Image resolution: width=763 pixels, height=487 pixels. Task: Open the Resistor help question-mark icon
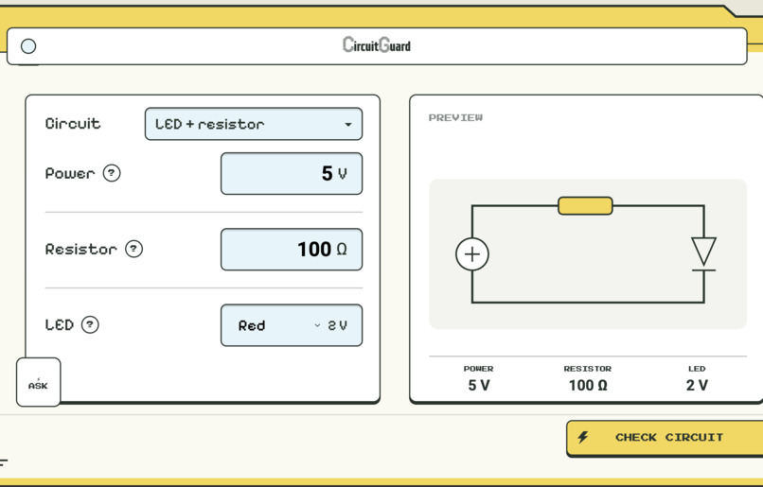tap(133, 249)
